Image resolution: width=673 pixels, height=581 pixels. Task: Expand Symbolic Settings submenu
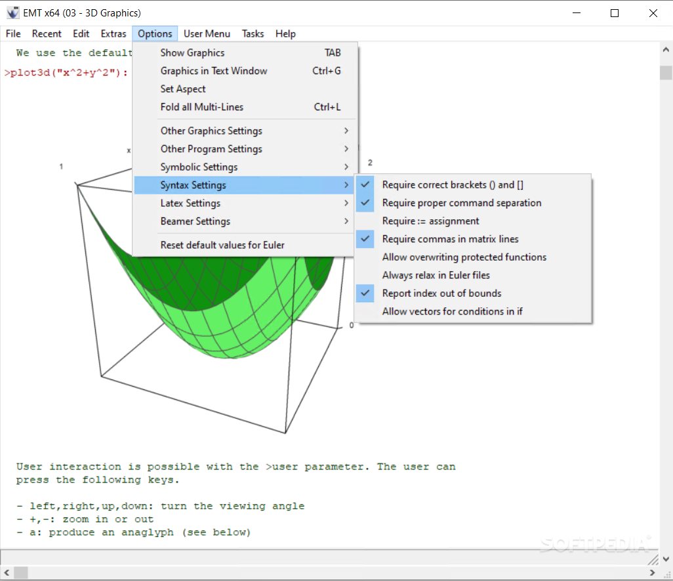tap(245, 167)
